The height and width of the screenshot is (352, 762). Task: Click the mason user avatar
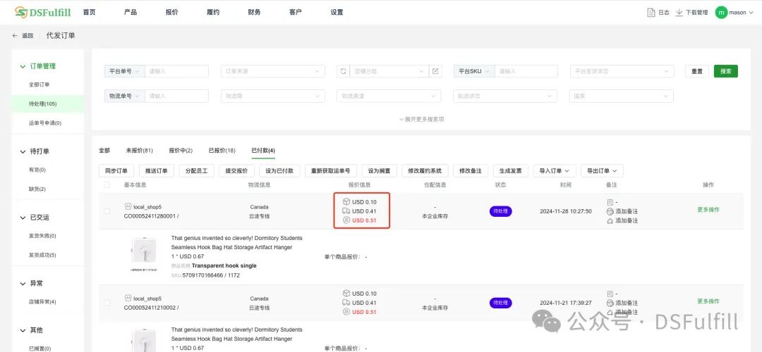click(721, 13)
